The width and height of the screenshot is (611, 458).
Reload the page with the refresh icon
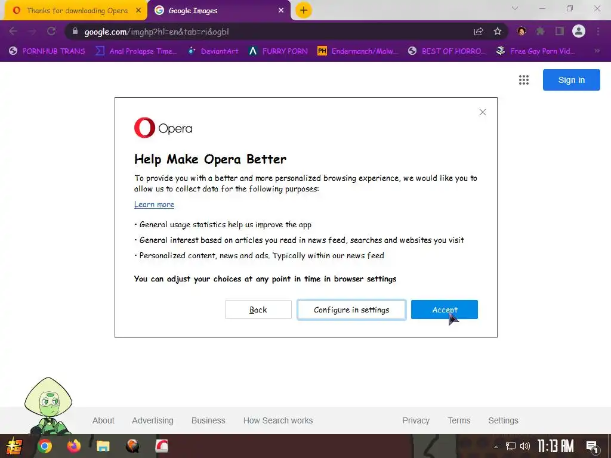(x=51, y=31)
